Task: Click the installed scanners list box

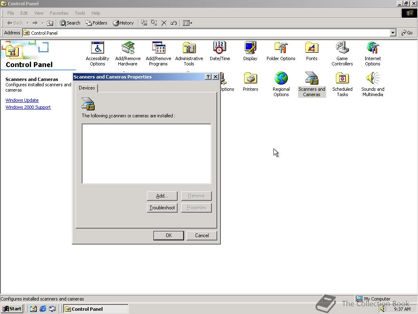Action: 147,154
